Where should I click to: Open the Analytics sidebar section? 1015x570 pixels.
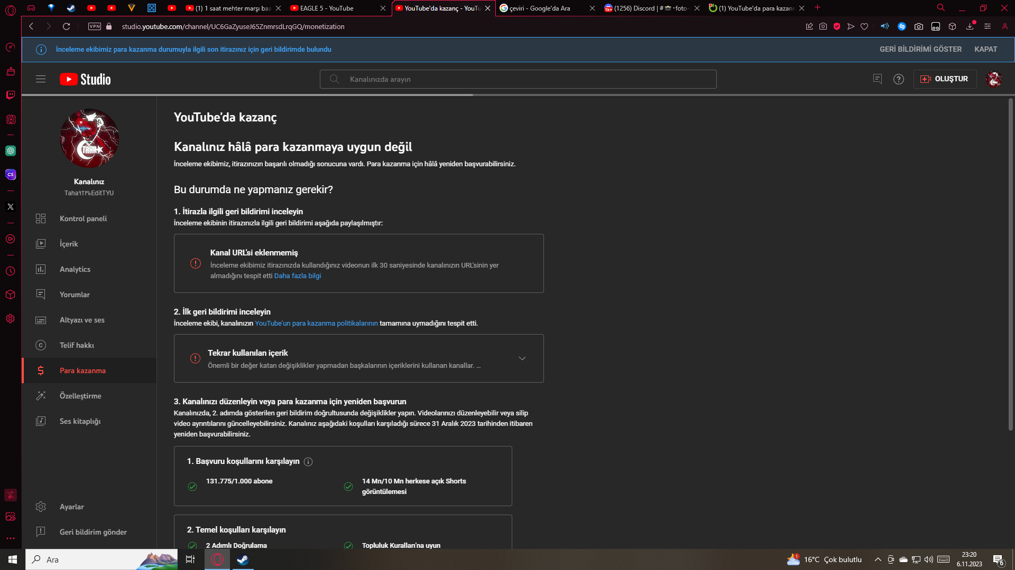(75, 269)
